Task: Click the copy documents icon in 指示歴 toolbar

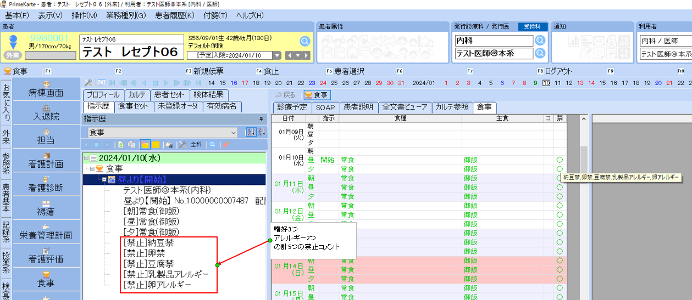Action: click(131, 145)
